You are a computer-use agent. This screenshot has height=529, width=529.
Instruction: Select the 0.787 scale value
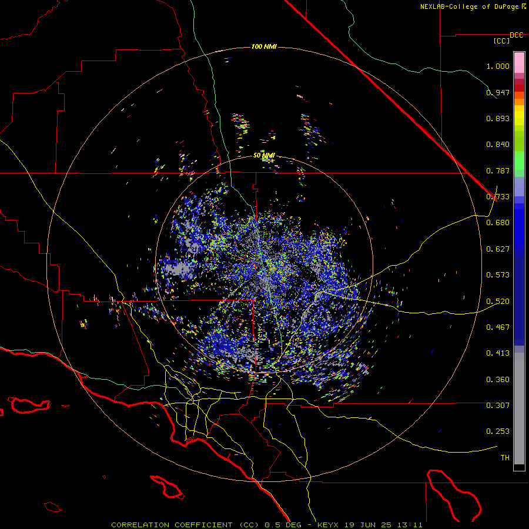pyautogui.click(x=498, y=170)
